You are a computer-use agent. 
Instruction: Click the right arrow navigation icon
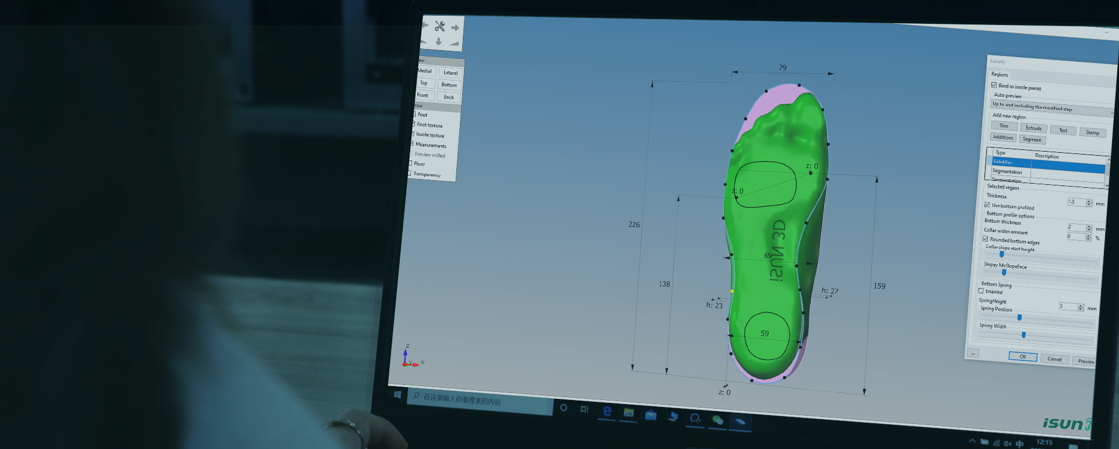click(x=455, y=27)
